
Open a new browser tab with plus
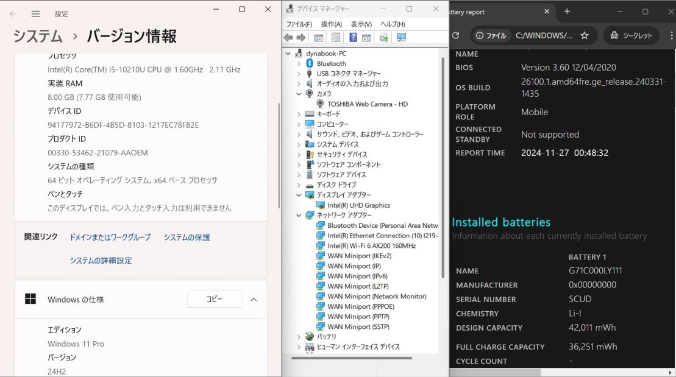[567, 12]
